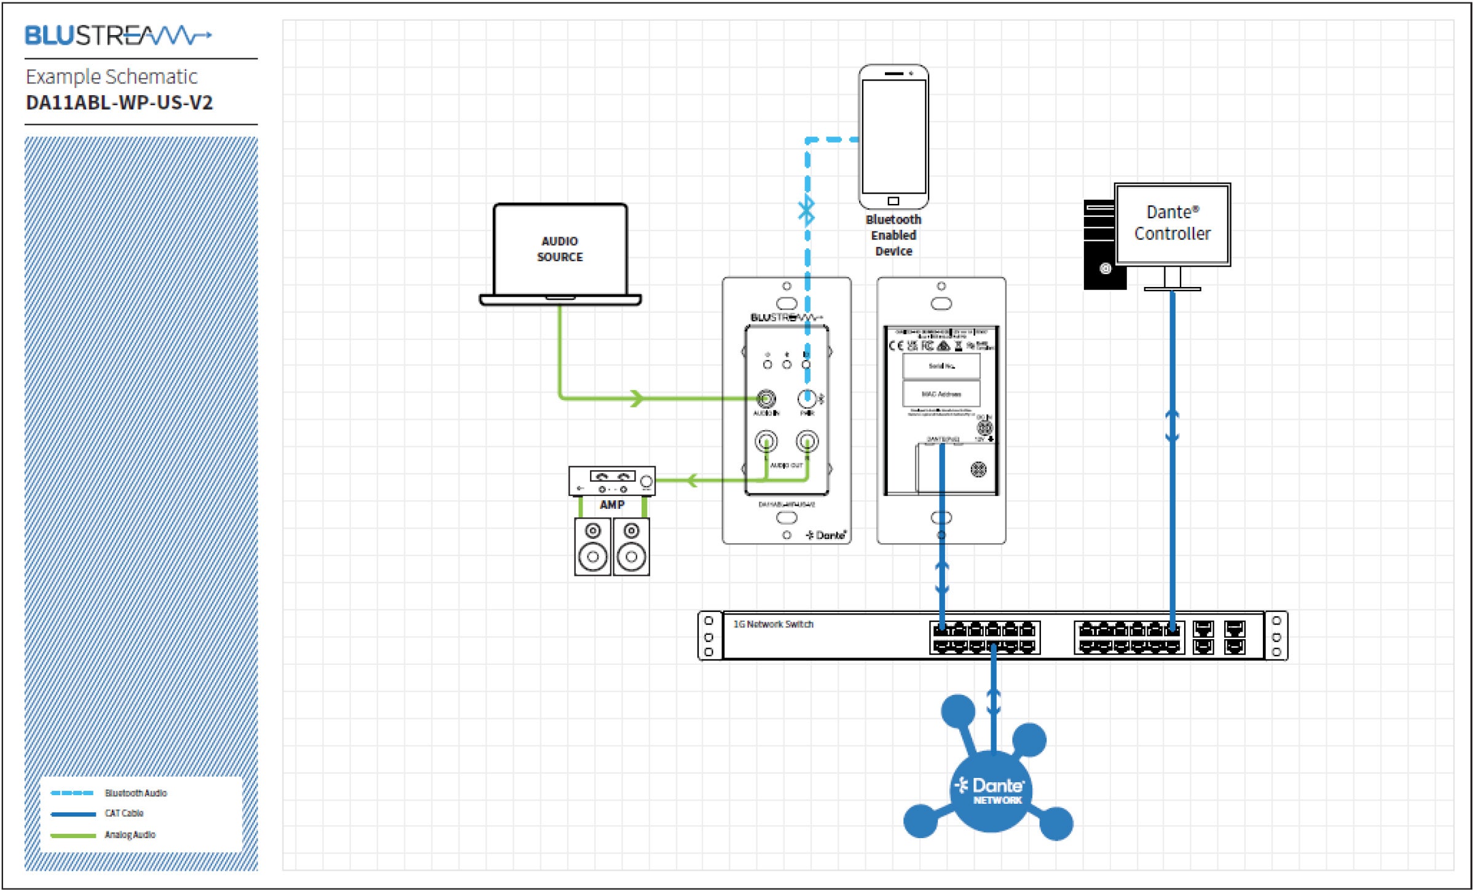This screenshot has height=891, width=1473.
Task: Select the Bluetooth symbol on the dashed line
Action: (806, 210)
